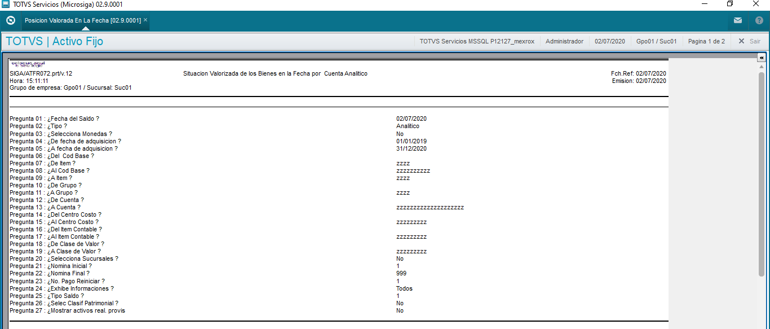Click Pregunta 10 ¿De Grupo? row

(46, 185)
